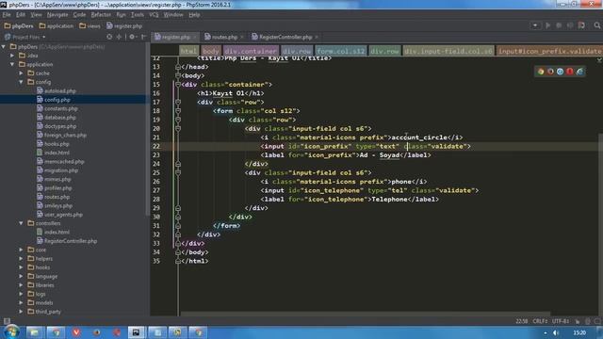Click the scroll from source icon in Project panel
Image resolution: width=603 pixels, height=339 pixels.
pyautogui.click(x=109, y=37)
